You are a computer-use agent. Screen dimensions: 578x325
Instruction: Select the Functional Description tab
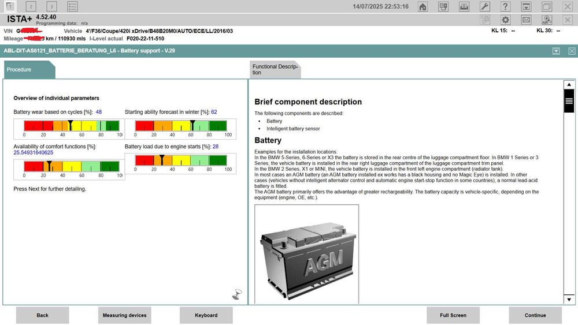pos(275,70)
